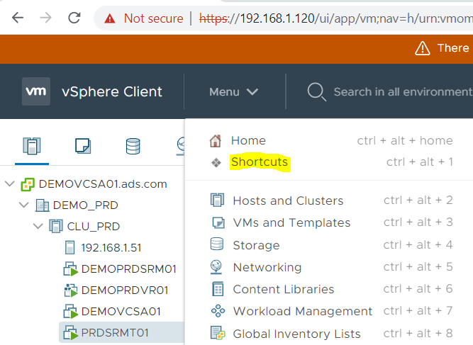
Task: Click the vCenter icon beside DEMOVCSA01.ads.com
Action: tap(28, 184)
